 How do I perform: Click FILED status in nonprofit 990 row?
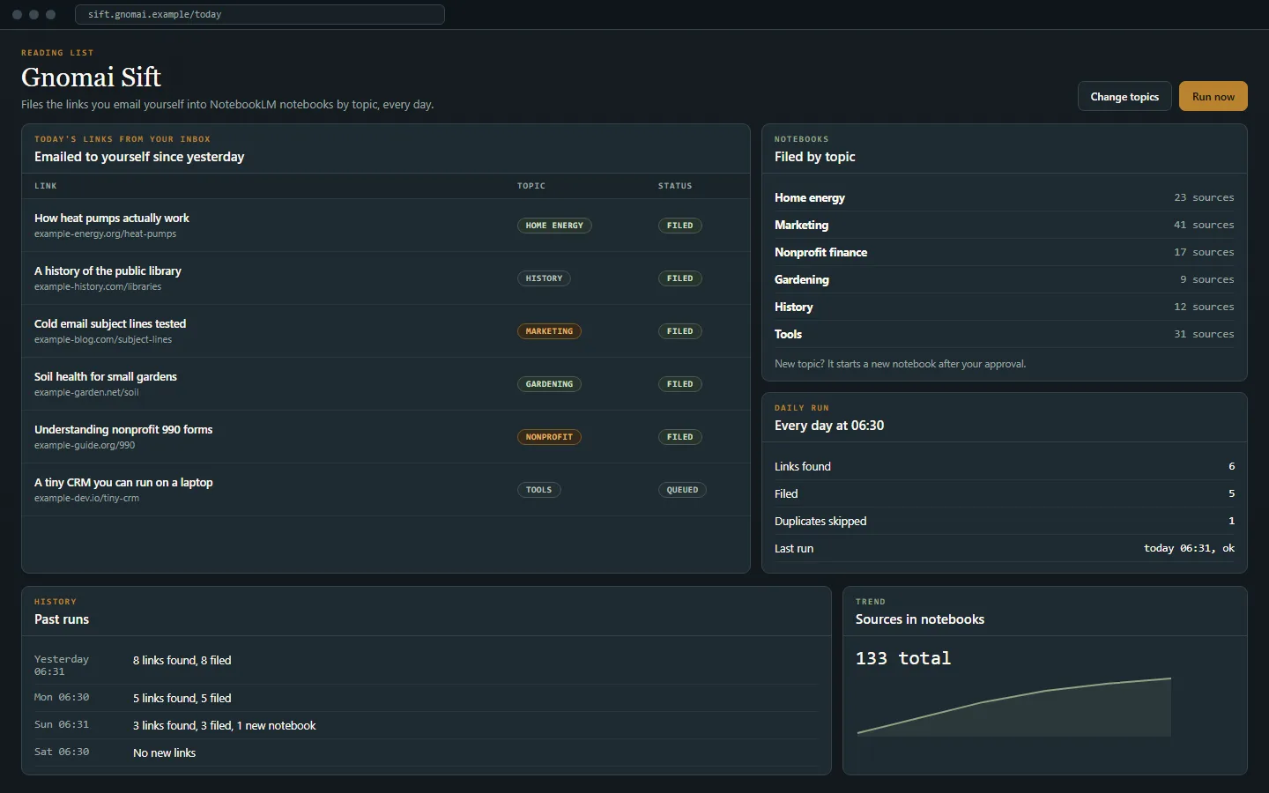[679, 437]
